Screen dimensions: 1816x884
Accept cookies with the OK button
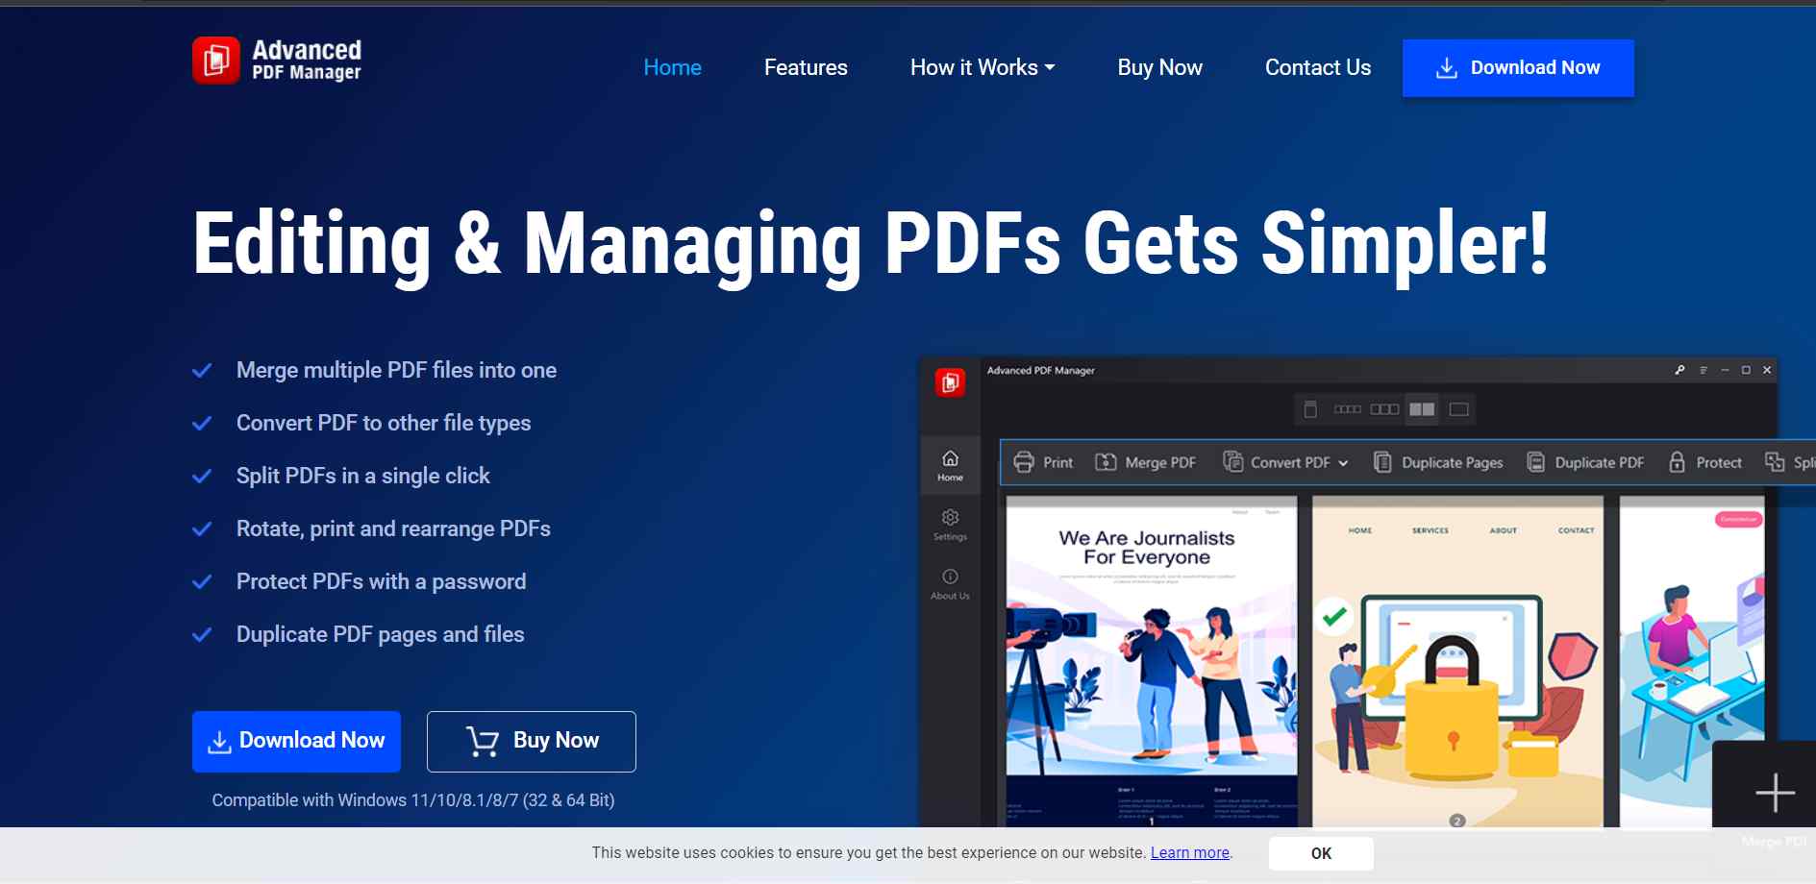[1321, 852]
